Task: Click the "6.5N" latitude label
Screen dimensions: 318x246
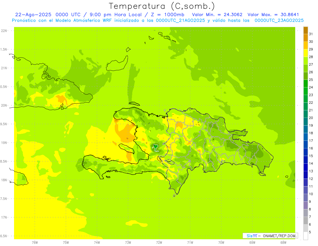Action: [4, 236]
